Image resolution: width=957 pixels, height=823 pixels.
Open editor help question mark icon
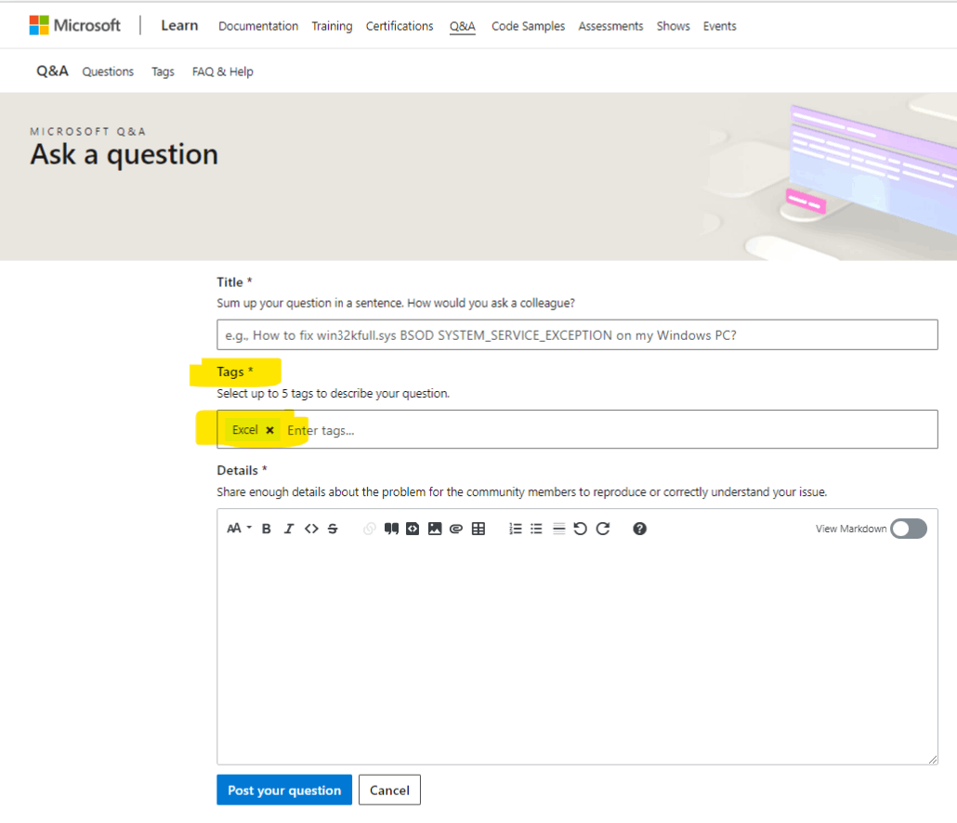[639, 529]
